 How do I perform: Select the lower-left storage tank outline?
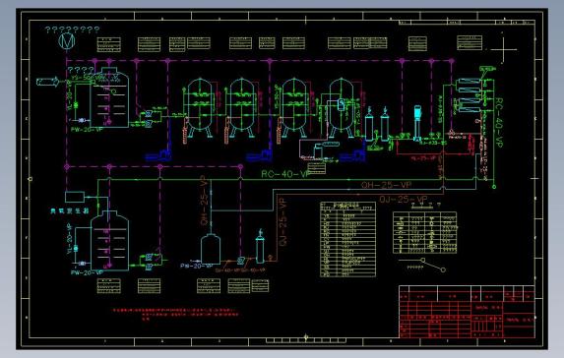109,240
